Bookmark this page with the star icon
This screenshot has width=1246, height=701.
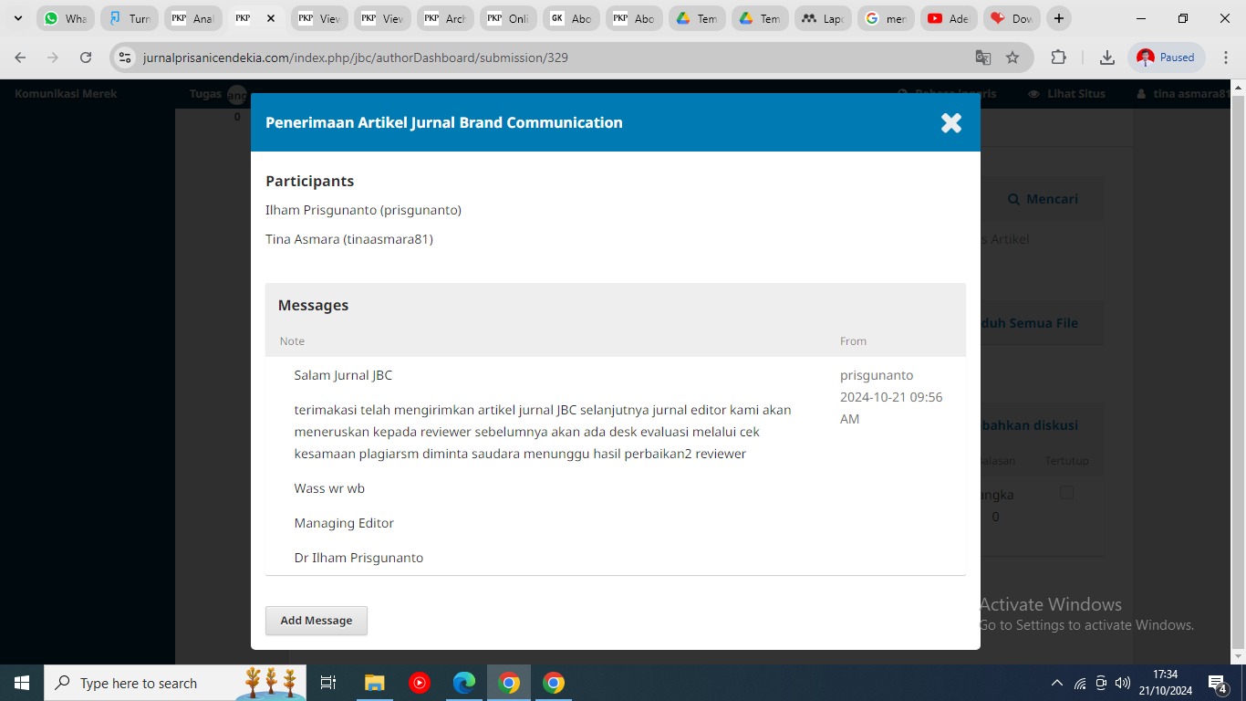click(x=1012, y=58)
